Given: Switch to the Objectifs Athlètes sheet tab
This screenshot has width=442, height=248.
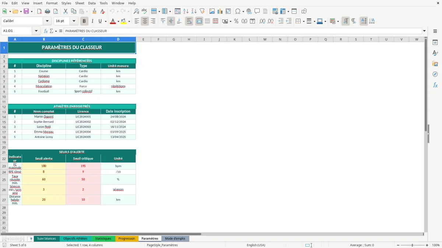Looking at the screenshot, I should click(x=75, y=239).
